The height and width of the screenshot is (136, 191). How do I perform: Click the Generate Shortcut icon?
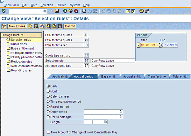(133, 11)
